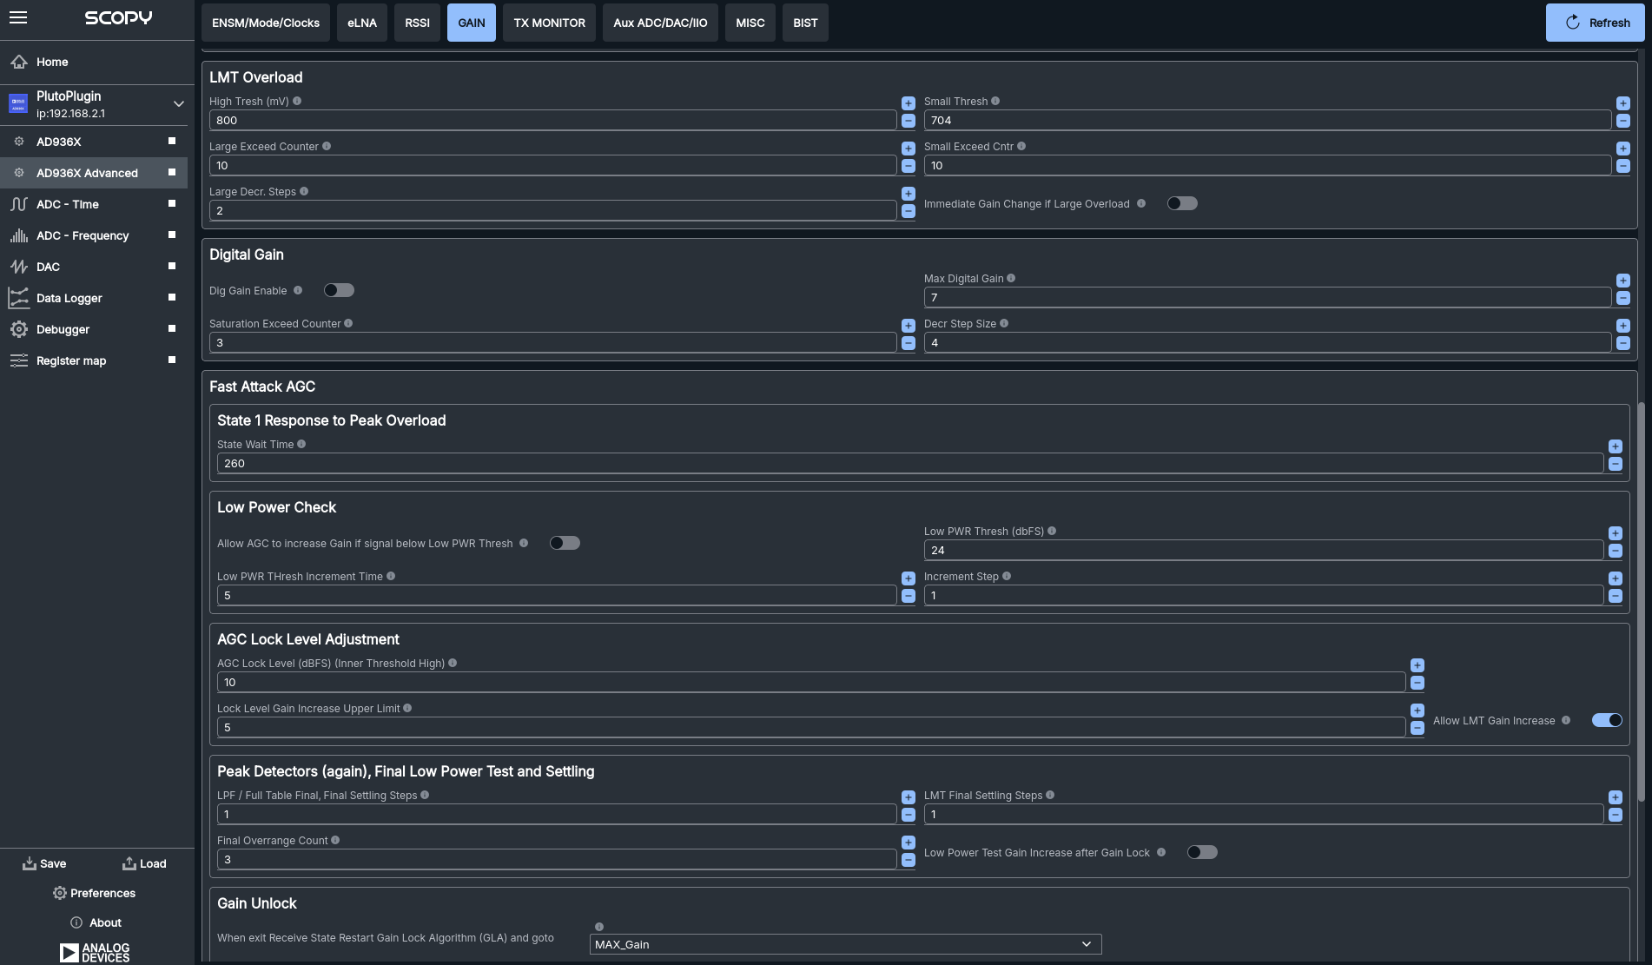Increase LMT Final Settling Steps with plus

[x=1616, y=797]
